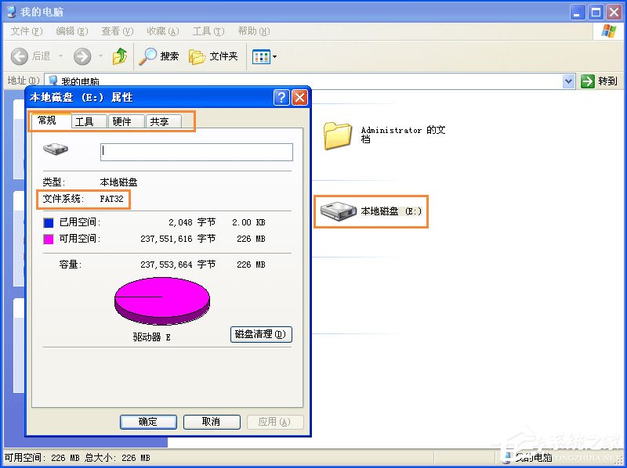
Task: Click the help question mark in the dialog
Action: (x=282, y=97)
